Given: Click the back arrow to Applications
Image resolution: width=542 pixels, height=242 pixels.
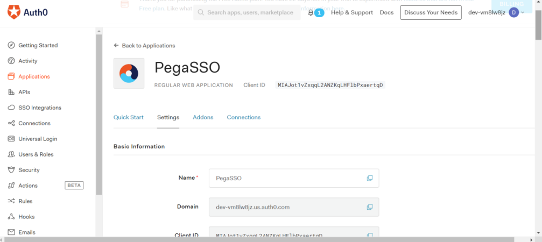Looking at the screenshot, I should pos(116,46).
